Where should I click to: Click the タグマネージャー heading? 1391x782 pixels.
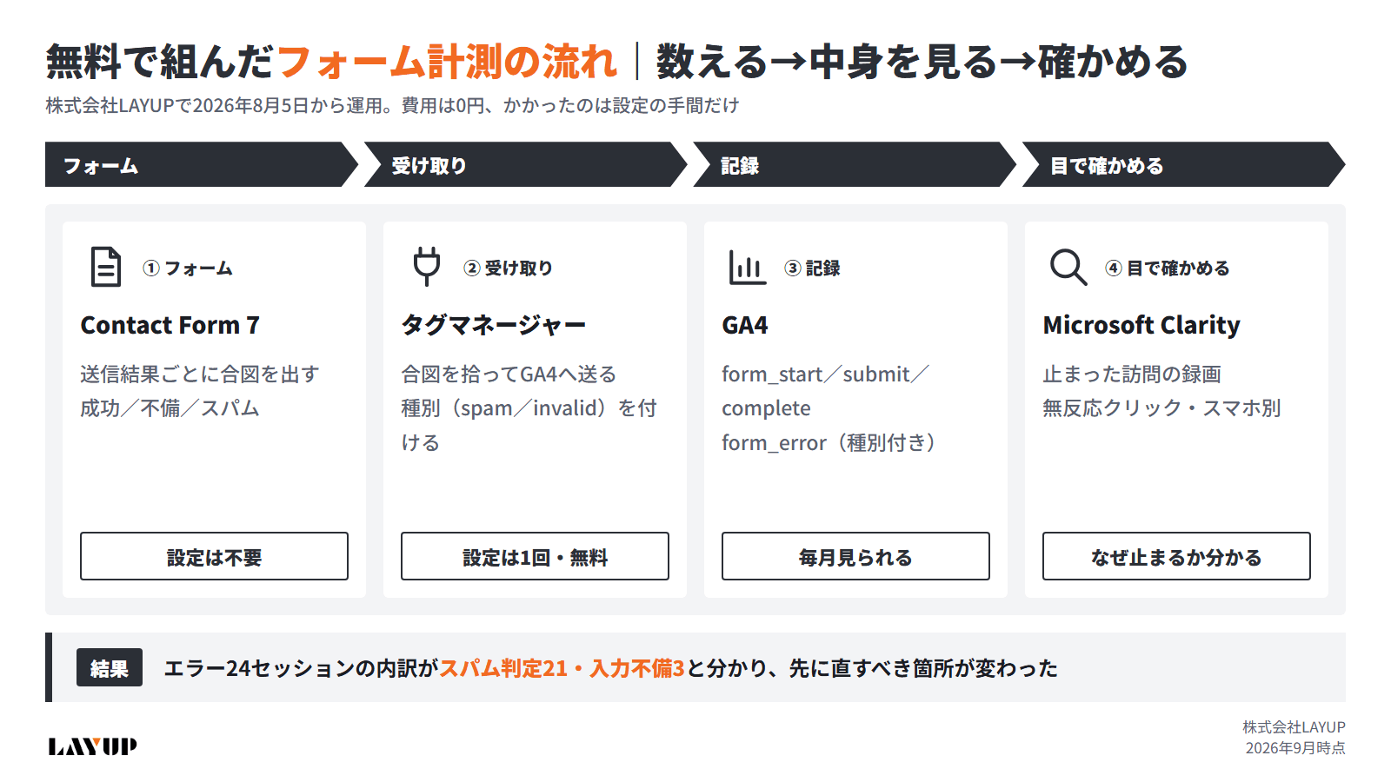(493, 325)
